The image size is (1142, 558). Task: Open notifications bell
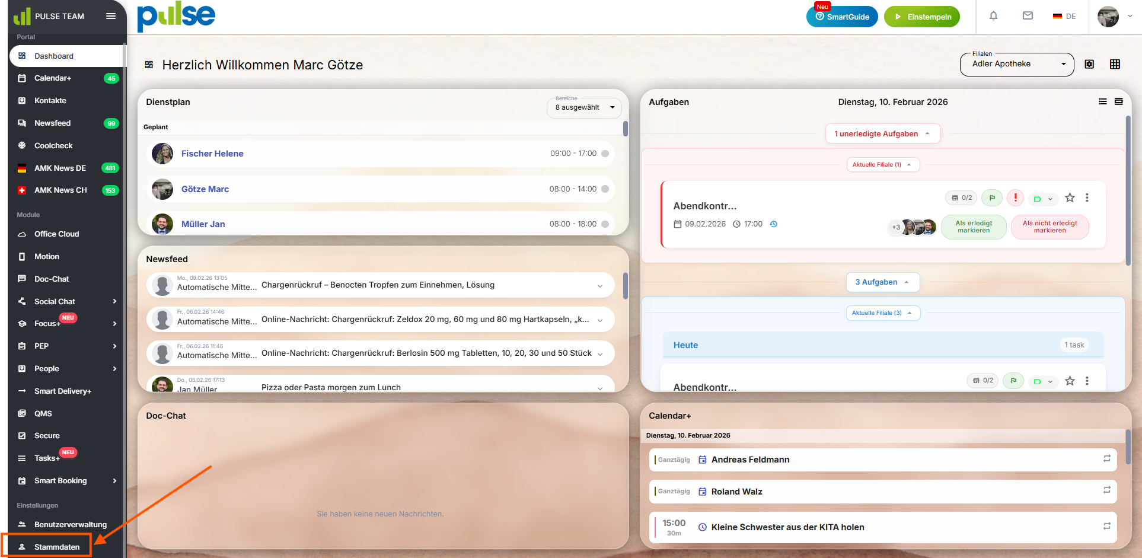click(x=994, y=16)
